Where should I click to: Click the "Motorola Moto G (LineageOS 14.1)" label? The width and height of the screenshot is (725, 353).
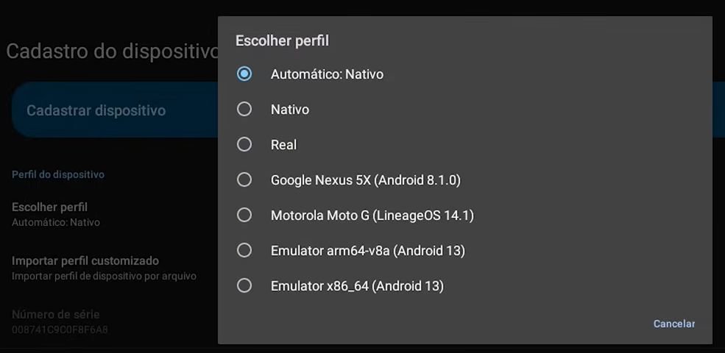tap(372, 215)
